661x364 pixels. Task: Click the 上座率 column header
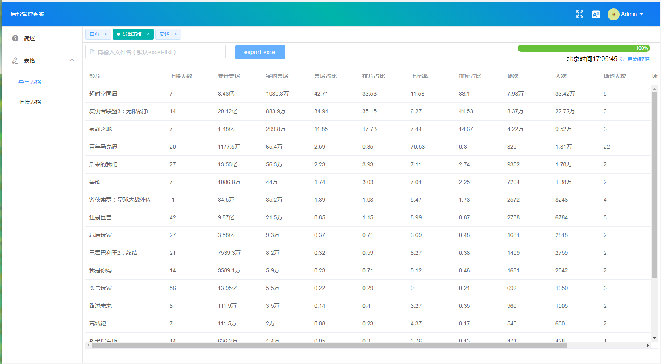(x=419, y=76)
